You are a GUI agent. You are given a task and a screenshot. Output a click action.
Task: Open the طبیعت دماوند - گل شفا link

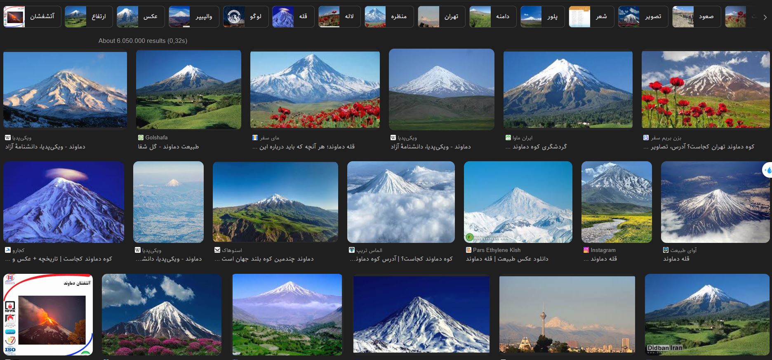168,147
